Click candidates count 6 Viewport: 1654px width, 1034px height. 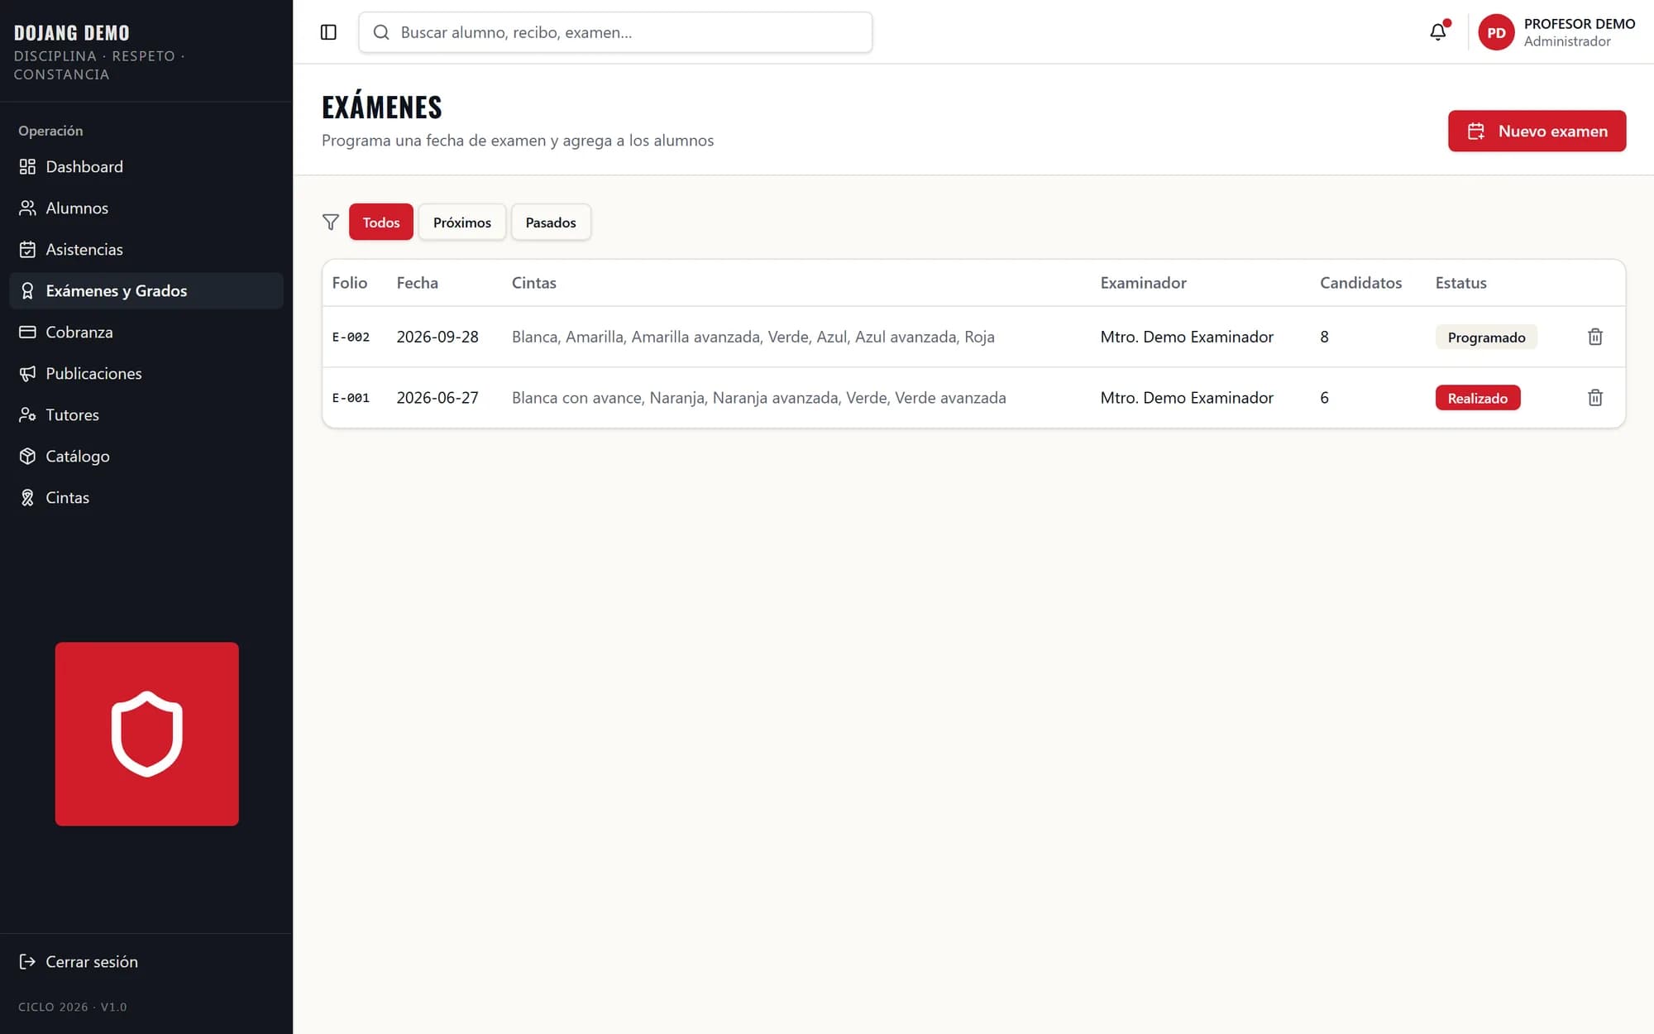coord(1324,398)
